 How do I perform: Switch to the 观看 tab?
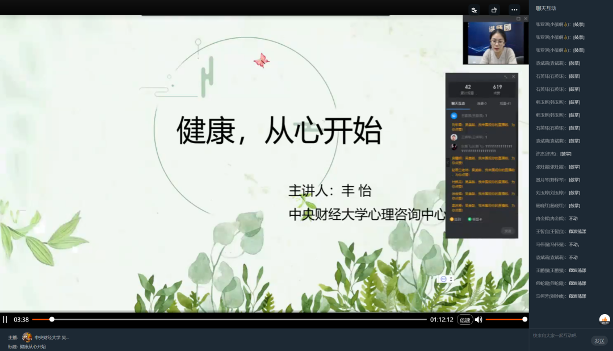click(505, 104)
